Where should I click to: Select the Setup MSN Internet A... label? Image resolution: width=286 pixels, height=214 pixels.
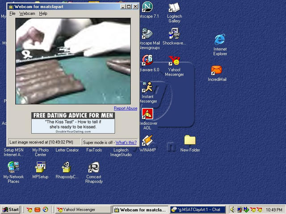click(x=13, y=152)
